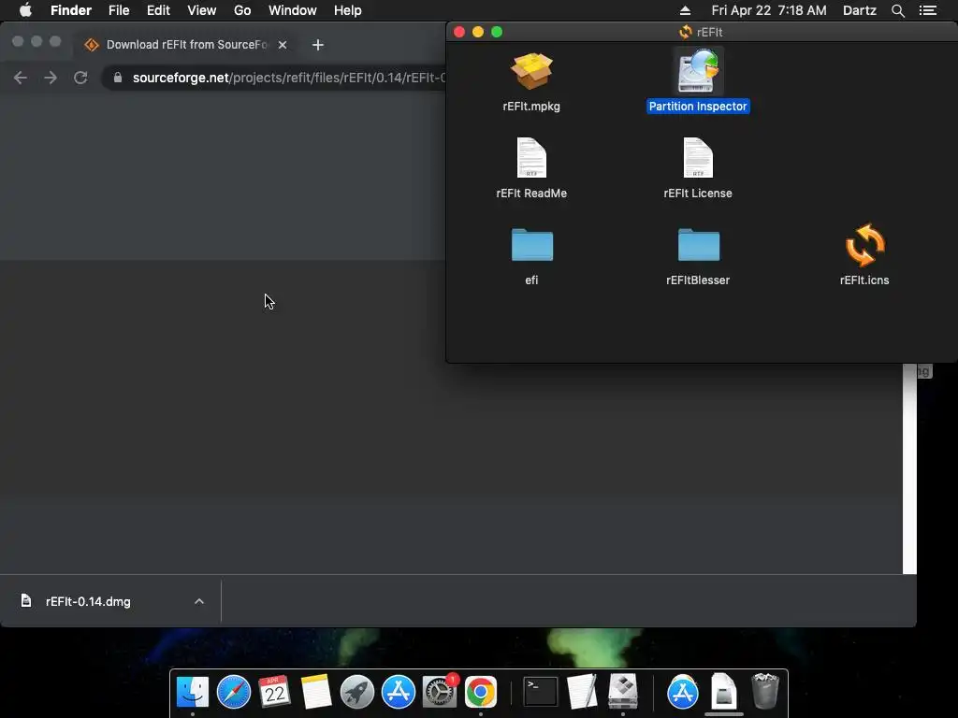Select the Partition Inspector app icon
This screenshot has width=958, height=718.
[x=698, y=71]
